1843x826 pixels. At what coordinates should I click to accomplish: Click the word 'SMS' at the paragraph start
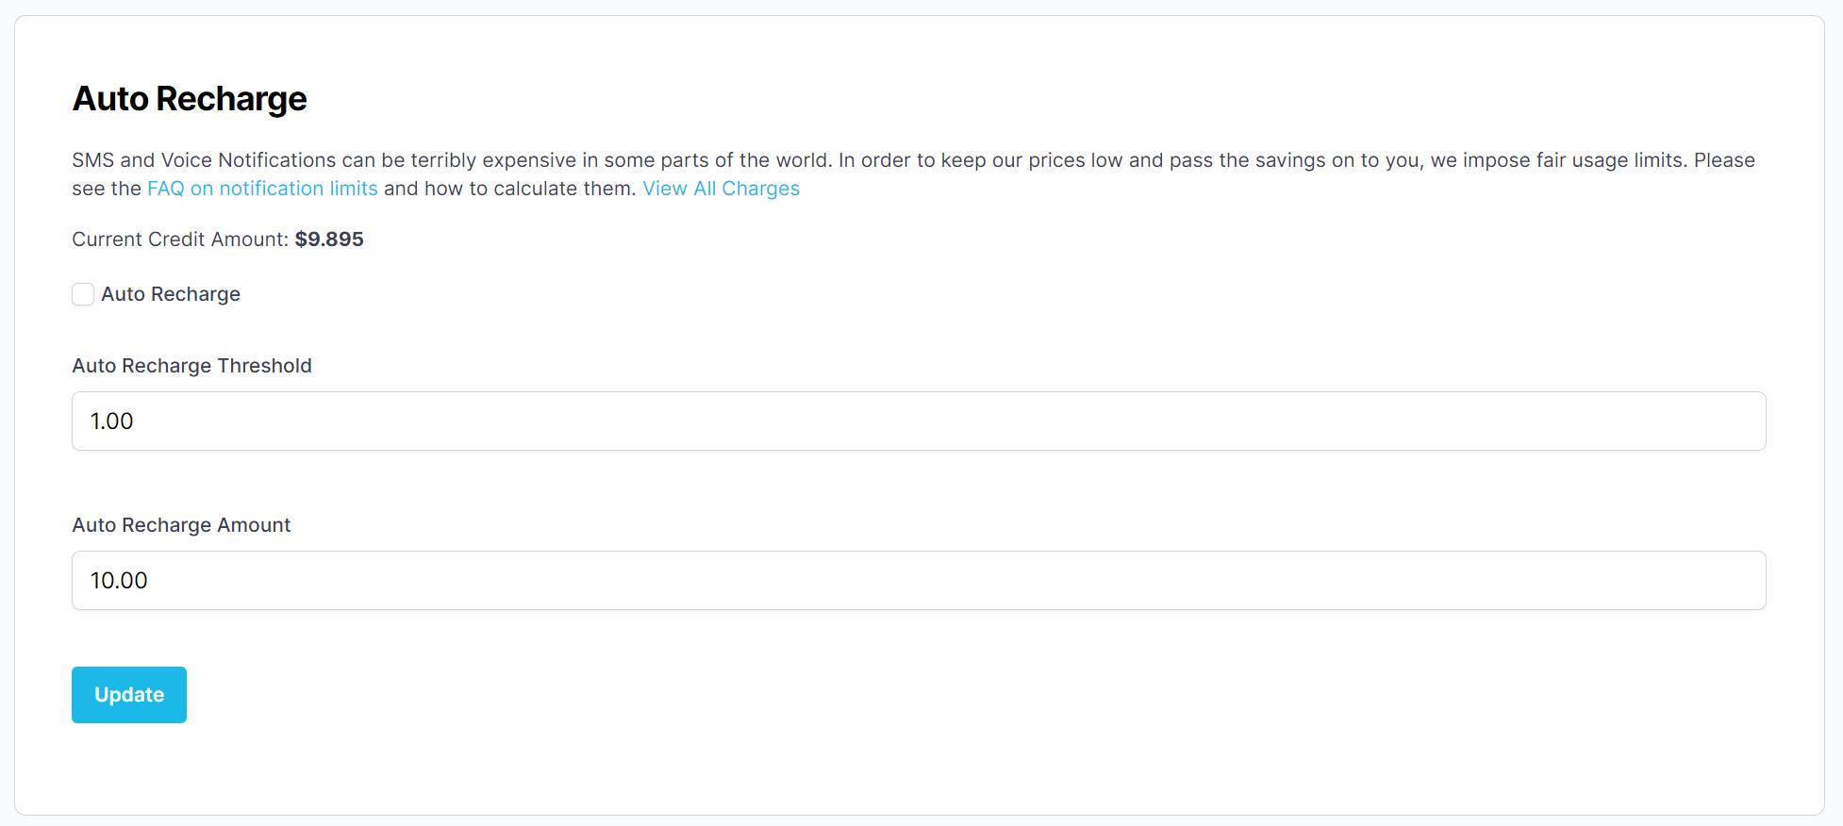click(92, 160)
